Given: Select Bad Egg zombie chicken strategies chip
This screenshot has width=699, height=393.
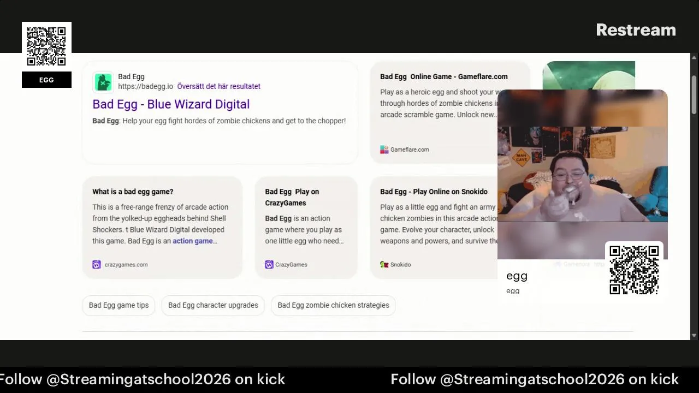Looking at the screenshot, I should [x=333, y=305].
